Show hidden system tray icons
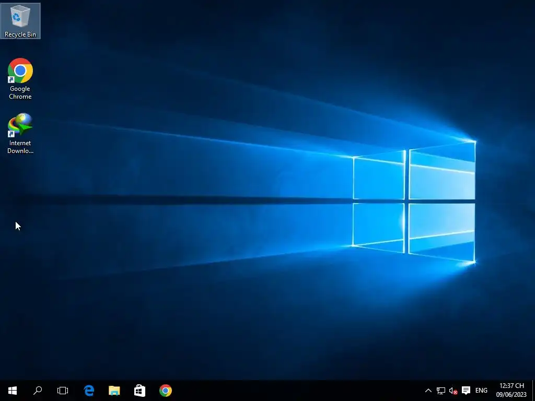Screen dimensions: 535x401 [428, 391]
